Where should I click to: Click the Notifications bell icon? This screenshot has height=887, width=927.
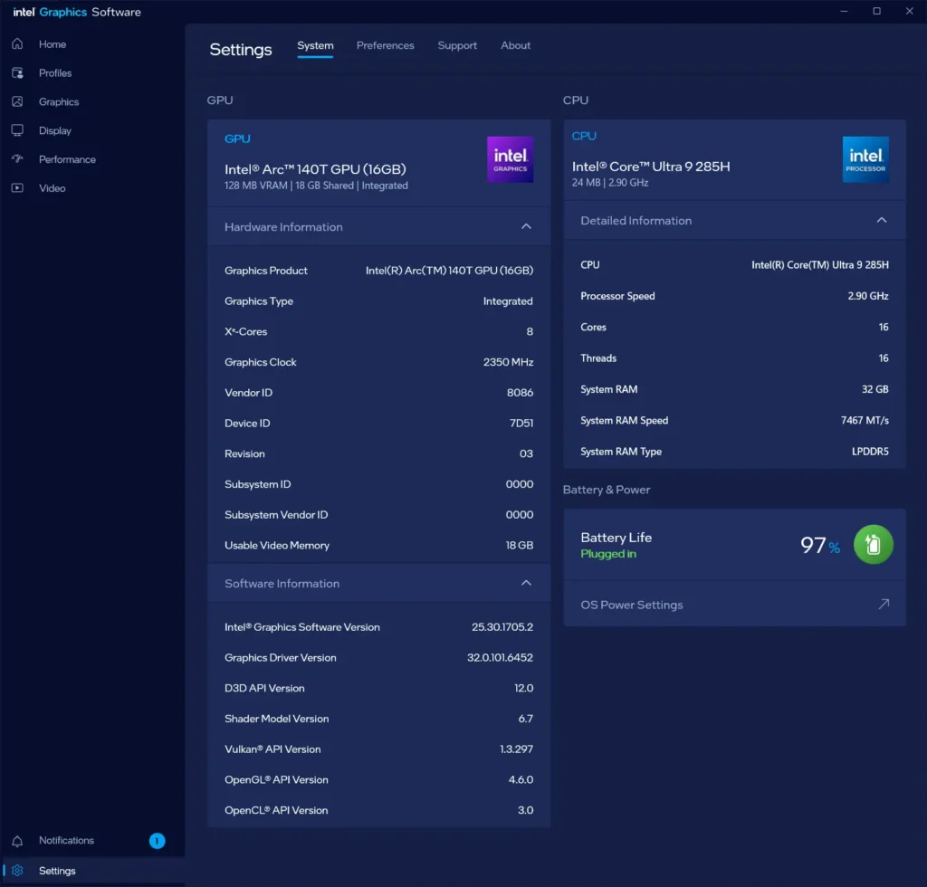coord(17,840)
